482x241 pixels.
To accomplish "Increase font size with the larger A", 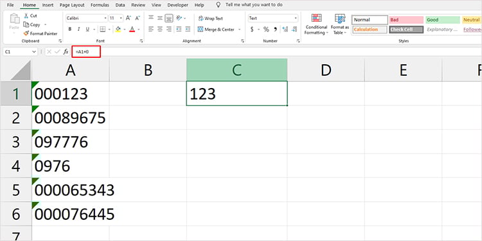I will pos(128,19).
